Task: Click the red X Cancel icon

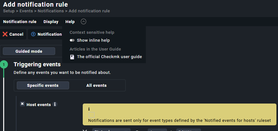Action: click(x=5, y=34)
